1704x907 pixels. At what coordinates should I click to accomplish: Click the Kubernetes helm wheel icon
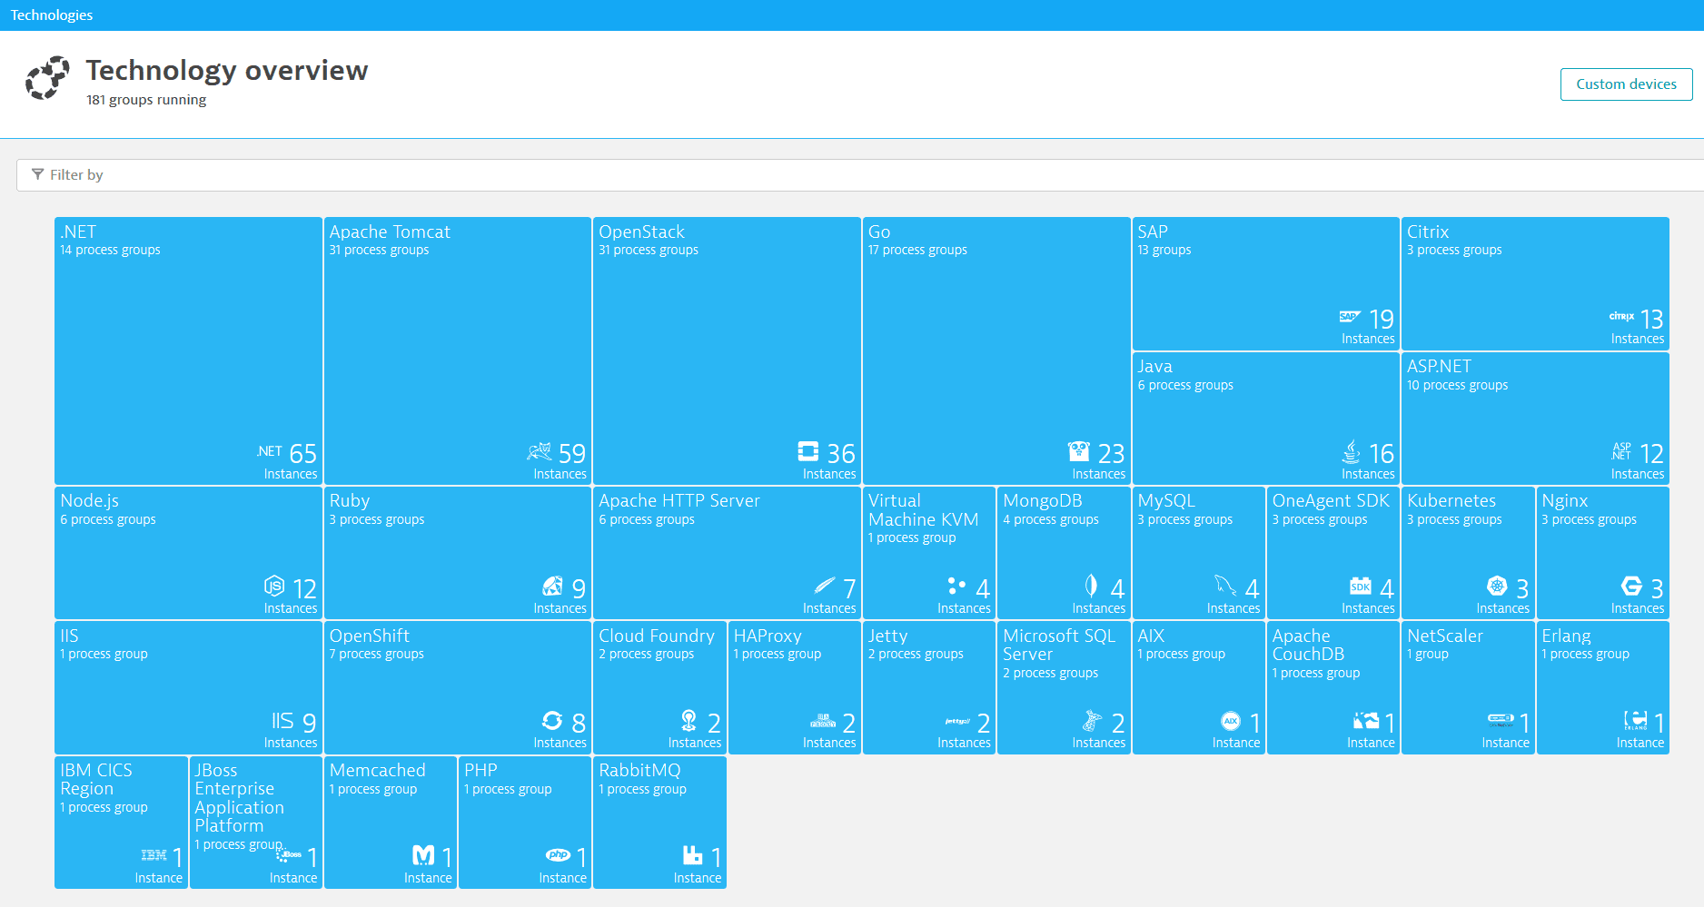1497,587
